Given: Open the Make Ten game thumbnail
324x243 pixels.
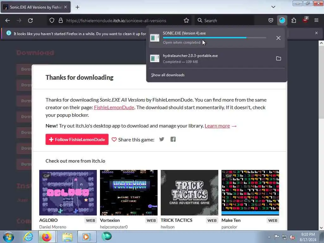Looking at the screenshot, I should pyautogui.click(x=250, y=193).
